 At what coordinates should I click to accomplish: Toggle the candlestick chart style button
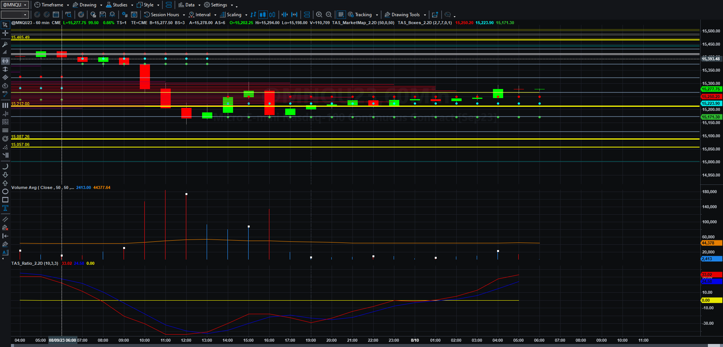263,15
